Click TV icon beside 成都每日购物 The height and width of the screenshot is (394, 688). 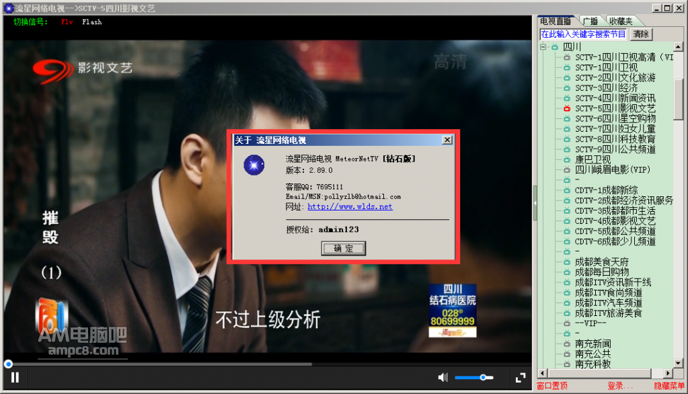567,272
